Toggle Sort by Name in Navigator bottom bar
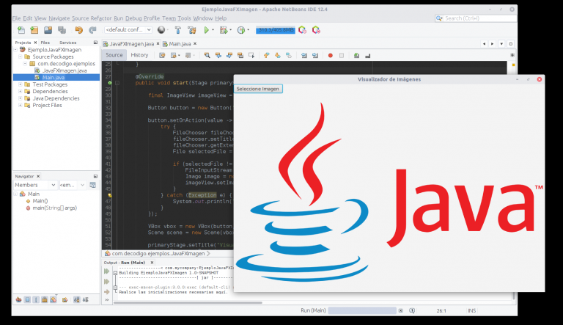This screenshot has height=325, width=563. tap(76, 299)
